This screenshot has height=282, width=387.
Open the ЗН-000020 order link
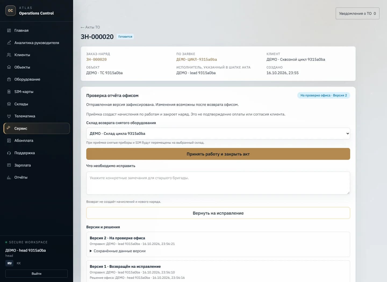click(x=96, y=59)
